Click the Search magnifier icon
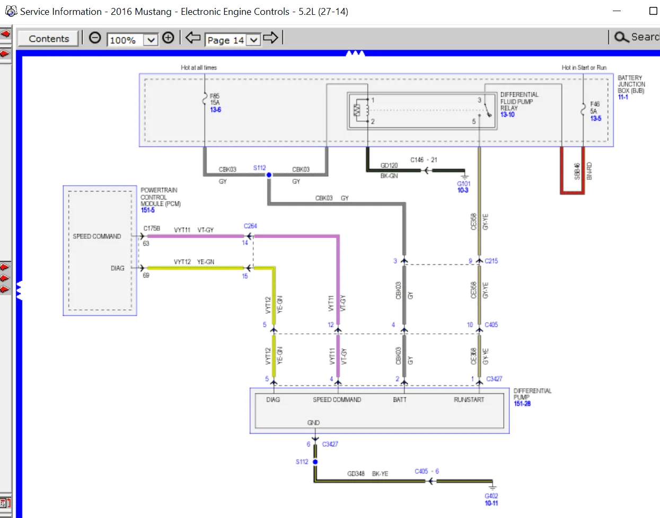This screenshot has height=518, width=660. tap(621, 37)
